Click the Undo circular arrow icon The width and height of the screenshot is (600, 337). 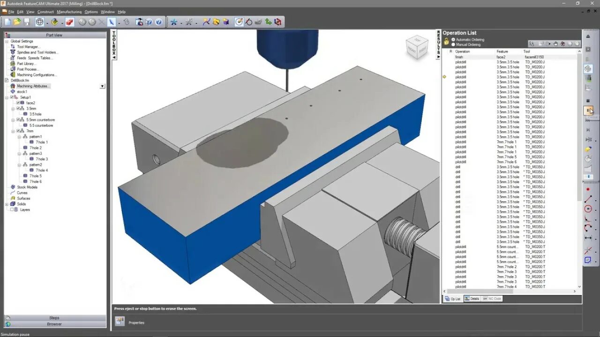click(82, 22)
